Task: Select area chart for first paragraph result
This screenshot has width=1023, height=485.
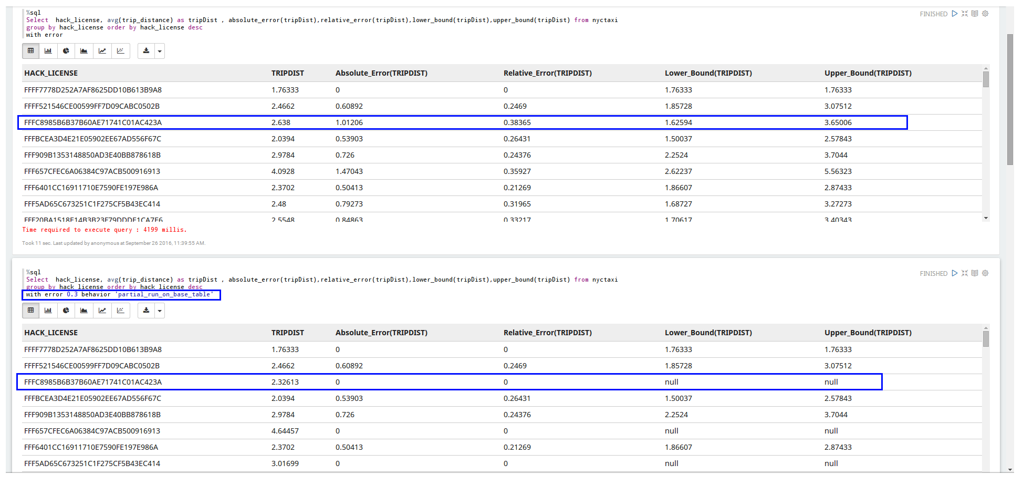Action: [x=84, y=51]
